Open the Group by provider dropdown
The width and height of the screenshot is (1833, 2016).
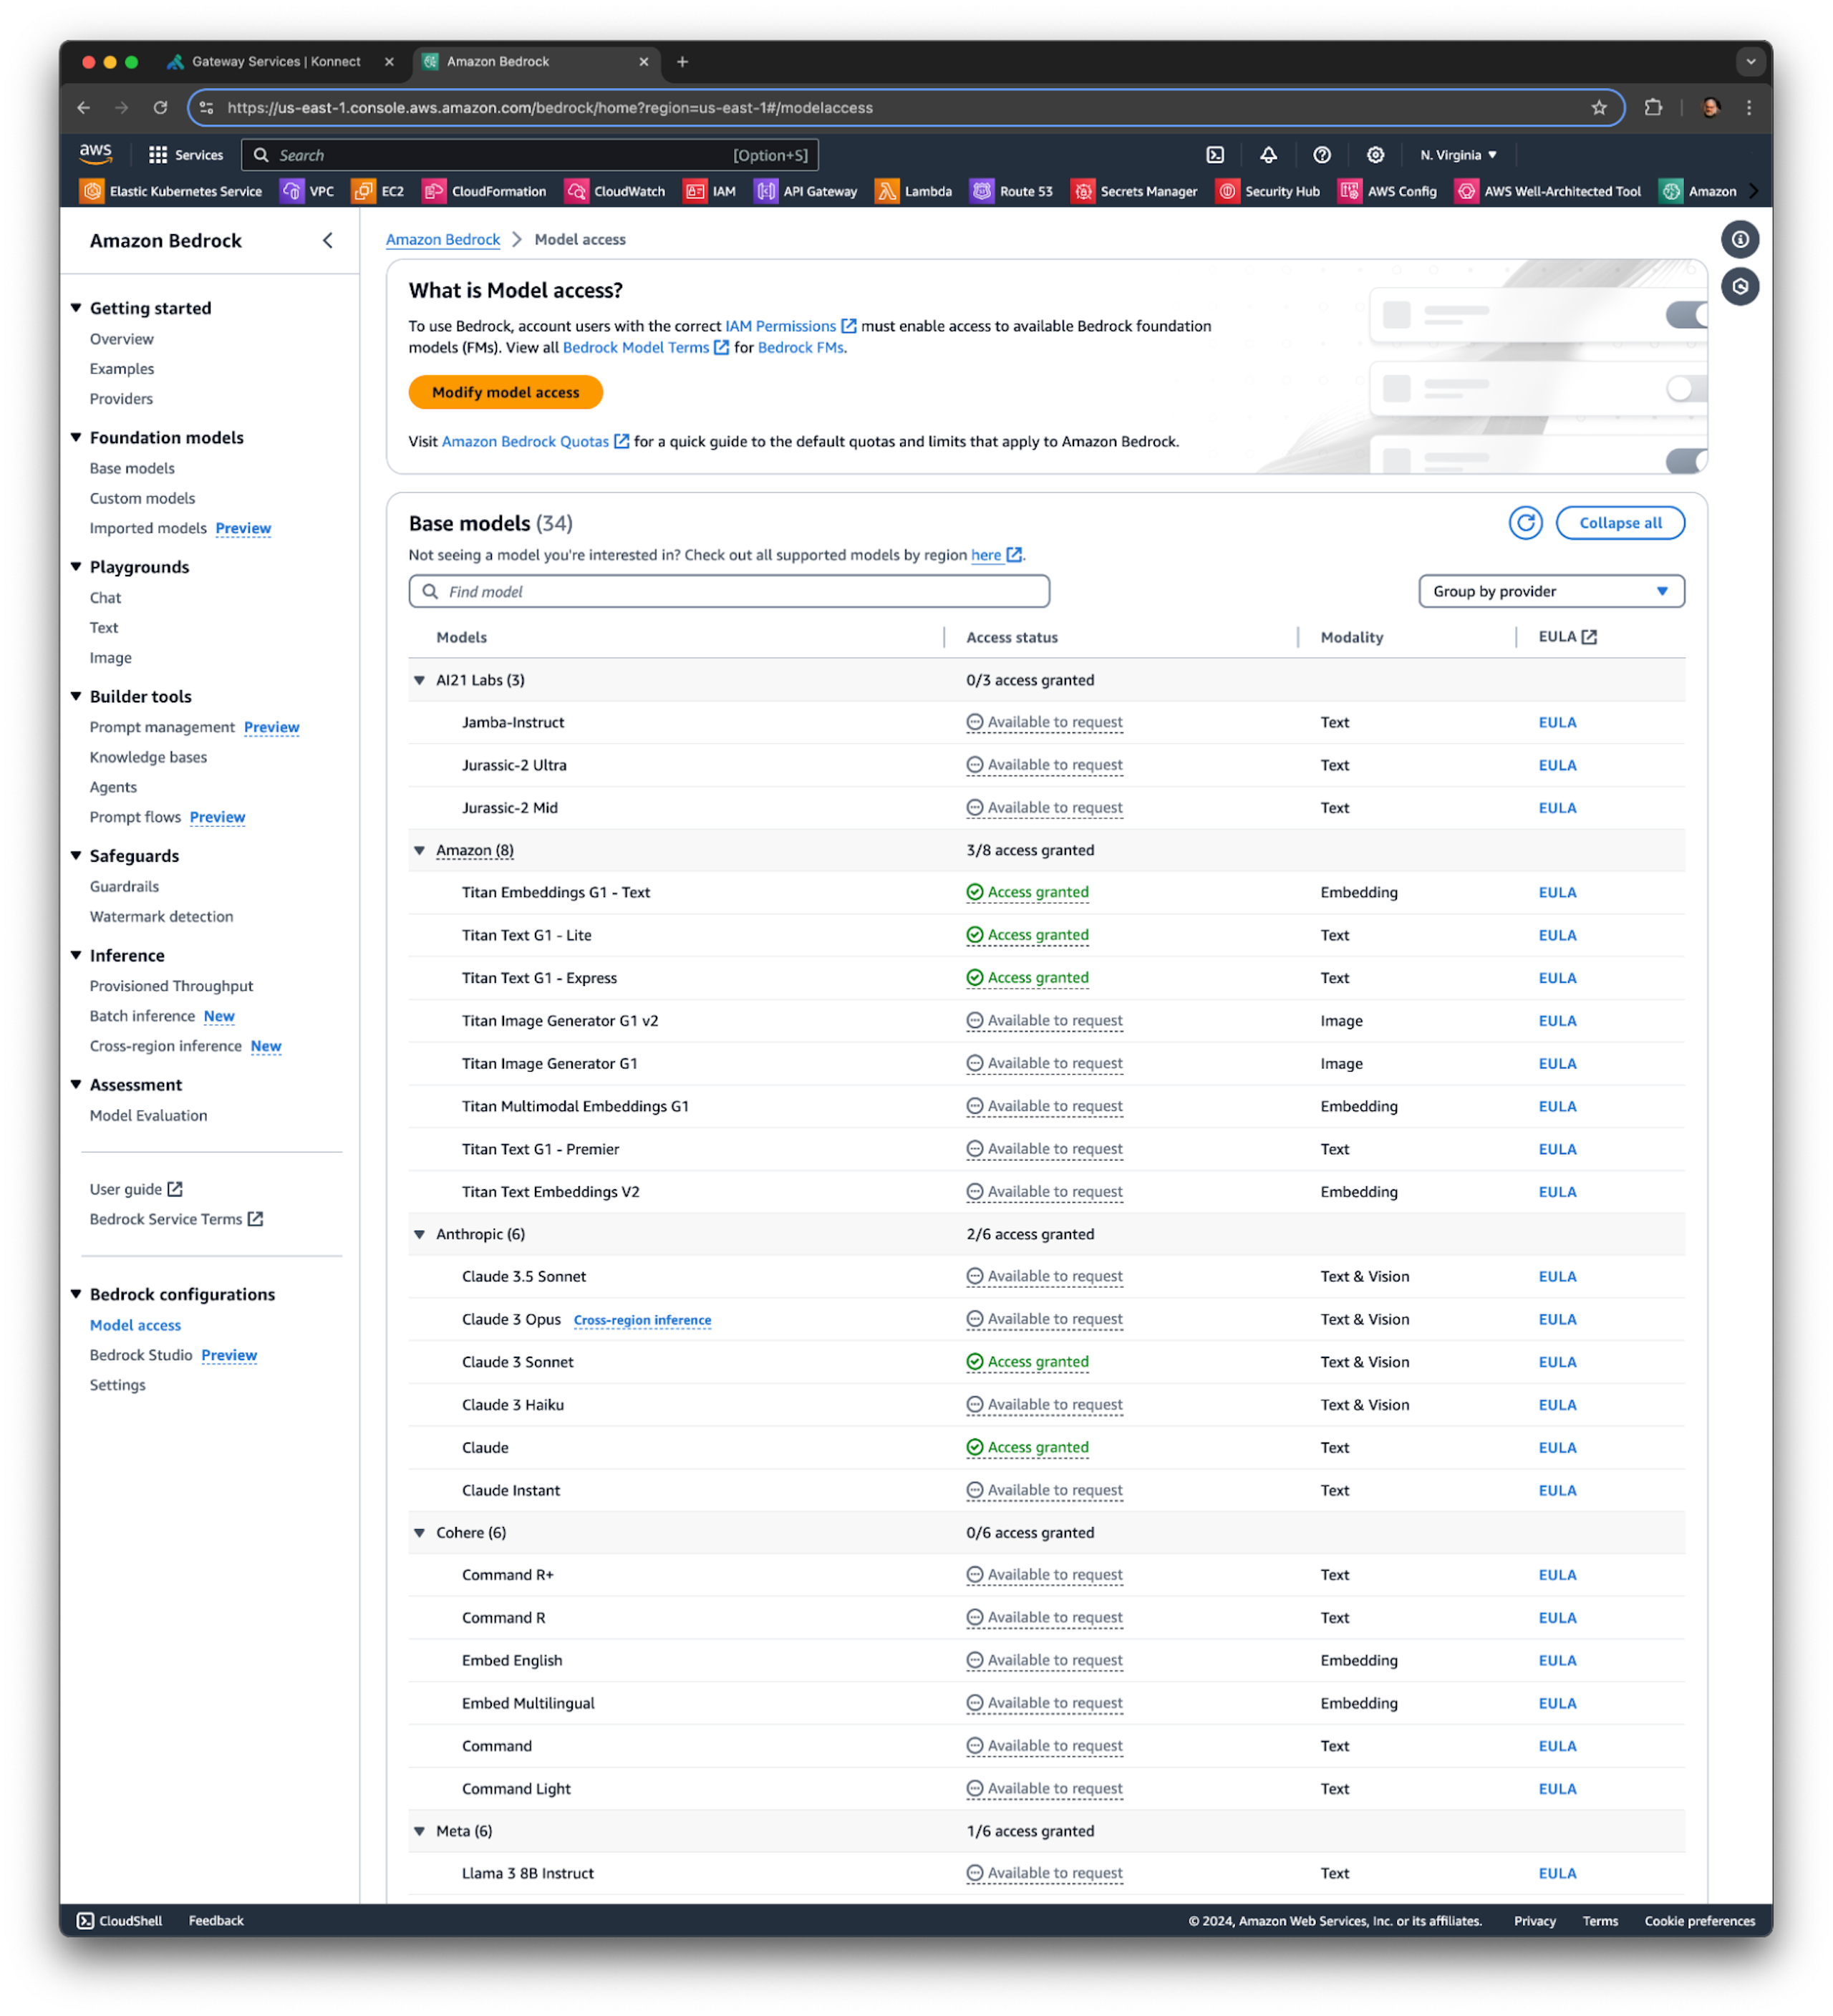(1551, 591)
